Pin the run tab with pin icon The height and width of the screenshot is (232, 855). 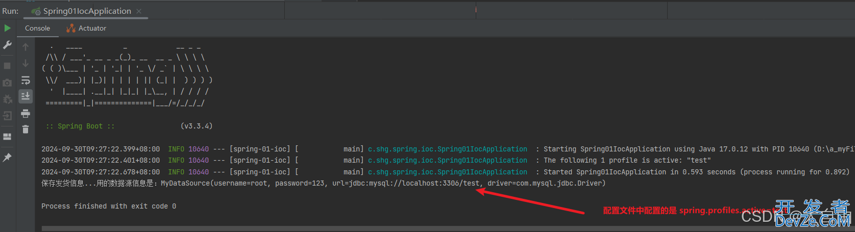(7, 158)
